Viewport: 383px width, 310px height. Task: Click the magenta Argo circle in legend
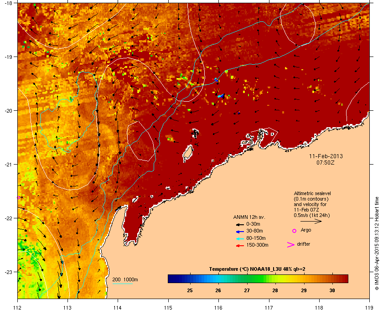point(295,231)
